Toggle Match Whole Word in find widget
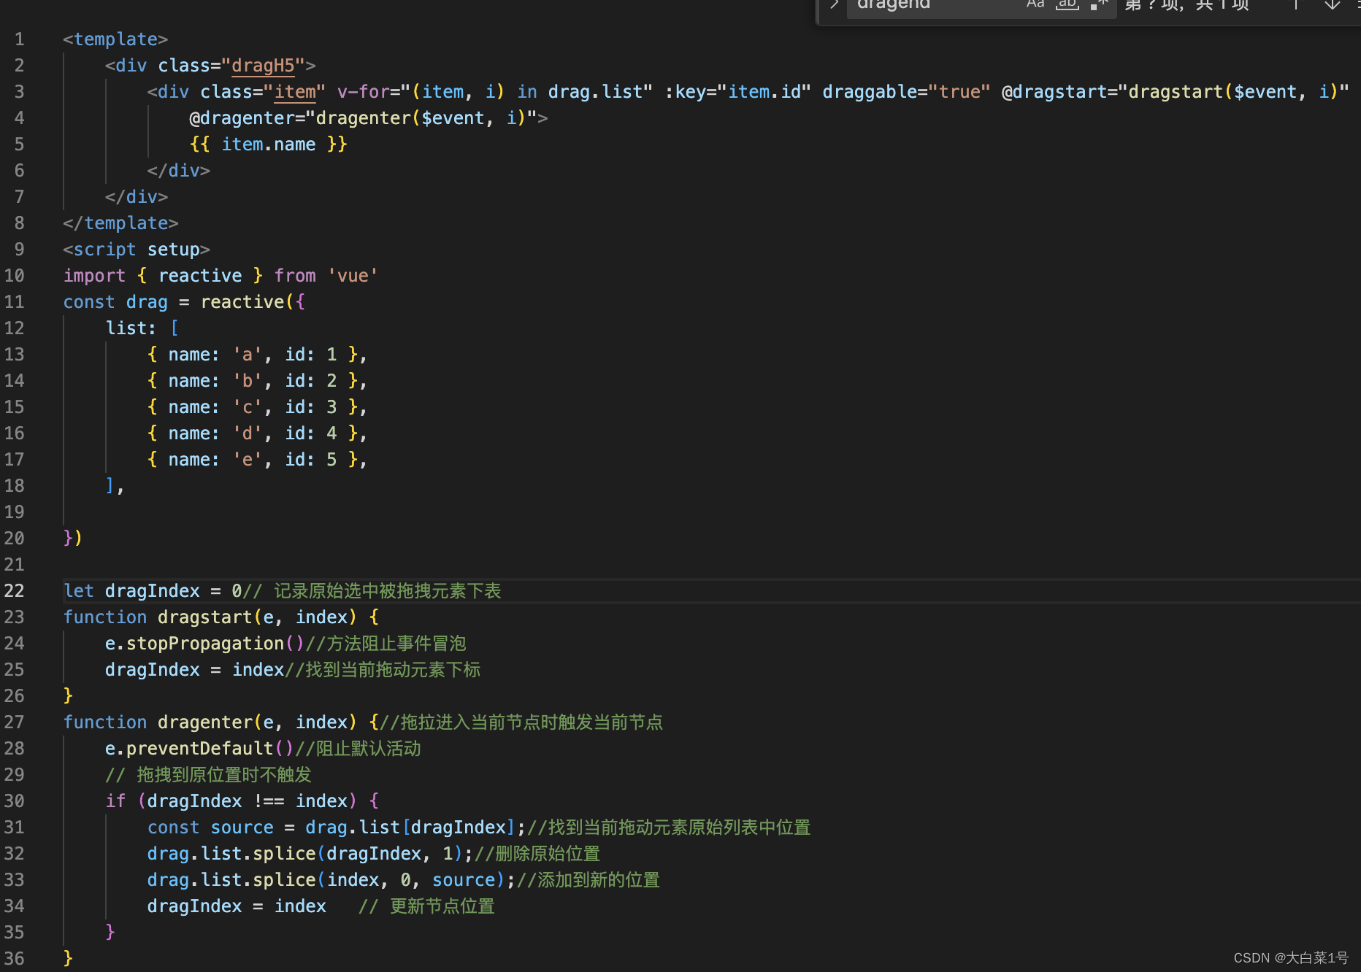The width and height of the screenshot is (1361, 972). 1067,4
